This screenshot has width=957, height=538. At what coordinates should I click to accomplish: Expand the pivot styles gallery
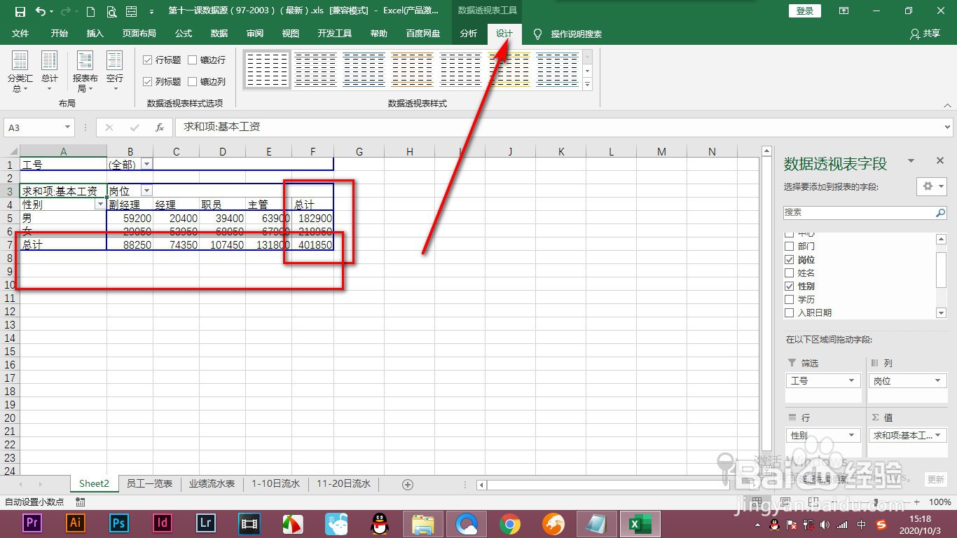pos(588,85)
